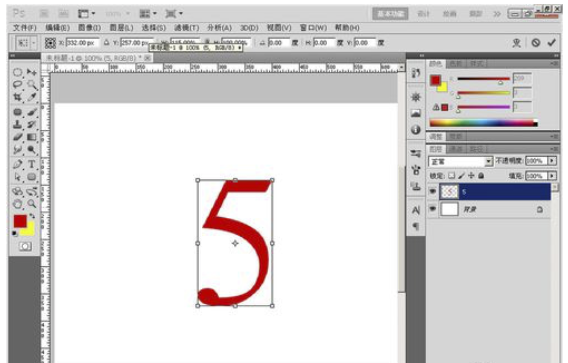Toggle lock position cross-arrows icon

point(471,176)
